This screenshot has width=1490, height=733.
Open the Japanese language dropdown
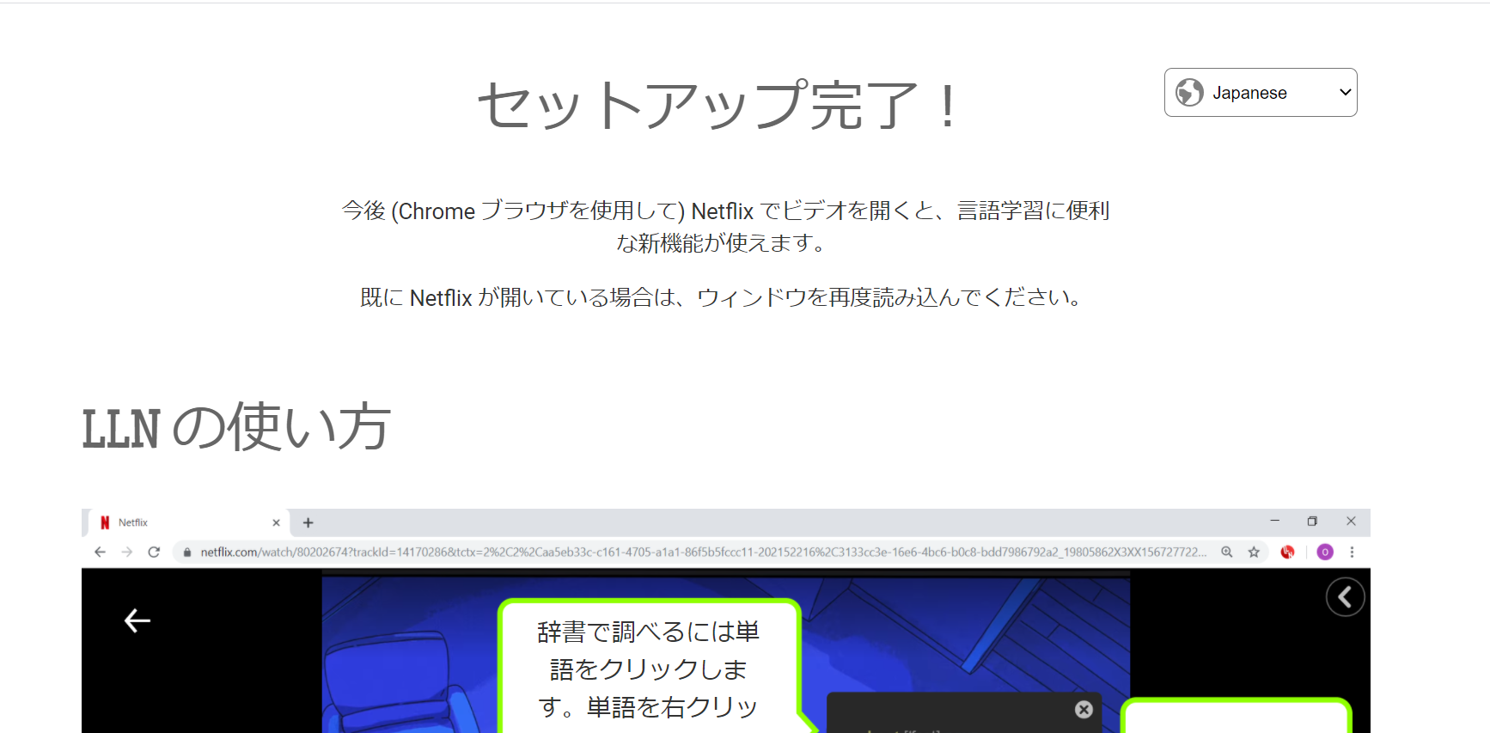1261,93
